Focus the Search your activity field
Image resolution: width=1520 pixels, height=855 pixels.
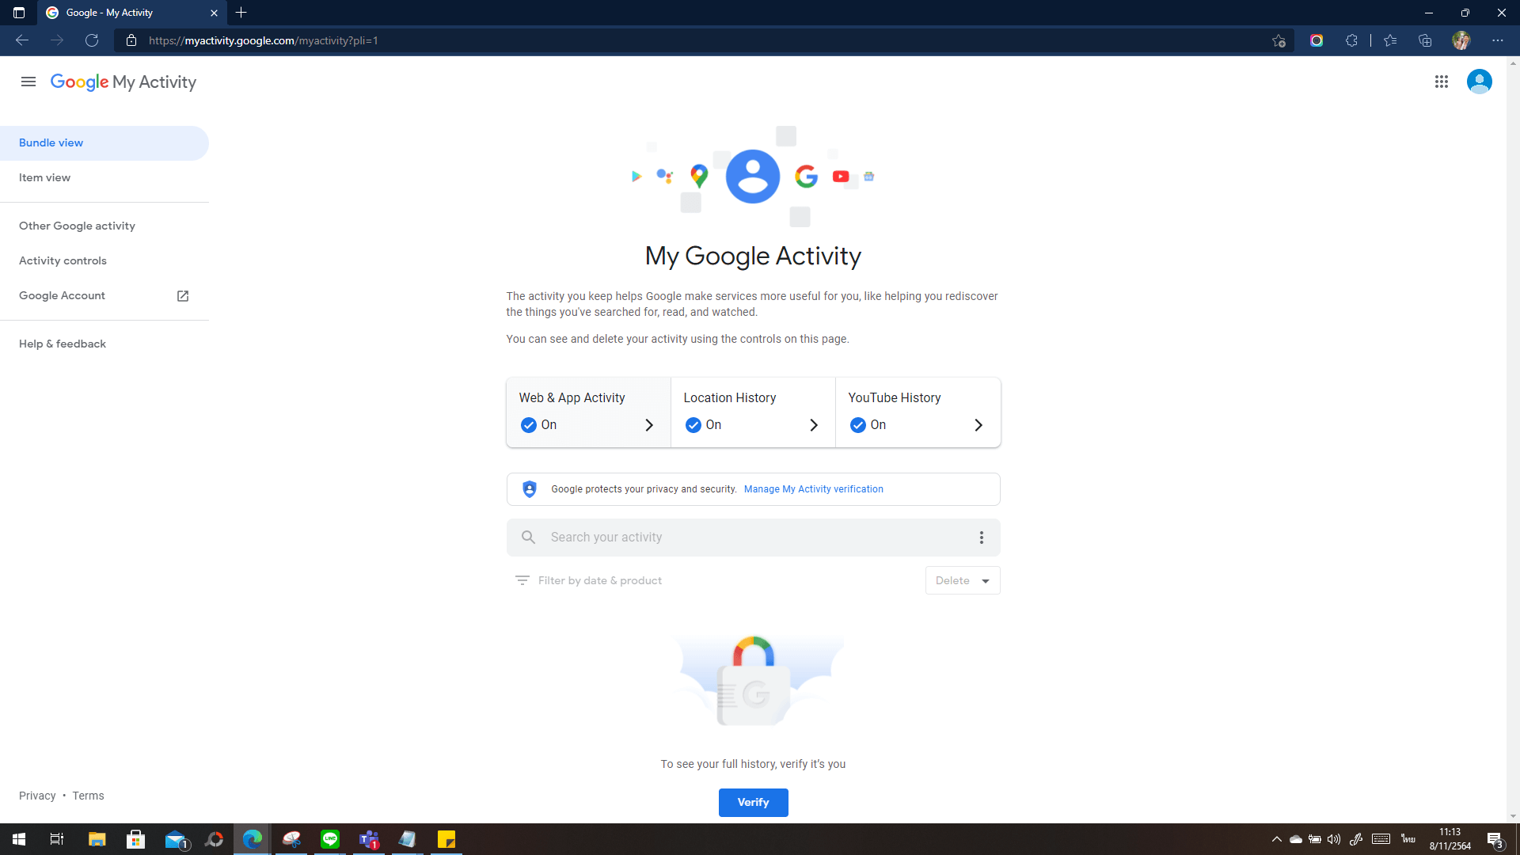(753, 538)
